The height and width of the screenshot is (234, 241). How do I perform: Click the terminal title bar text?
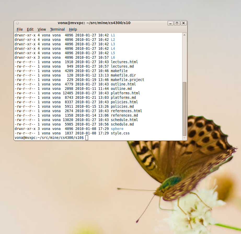[94, 23]
